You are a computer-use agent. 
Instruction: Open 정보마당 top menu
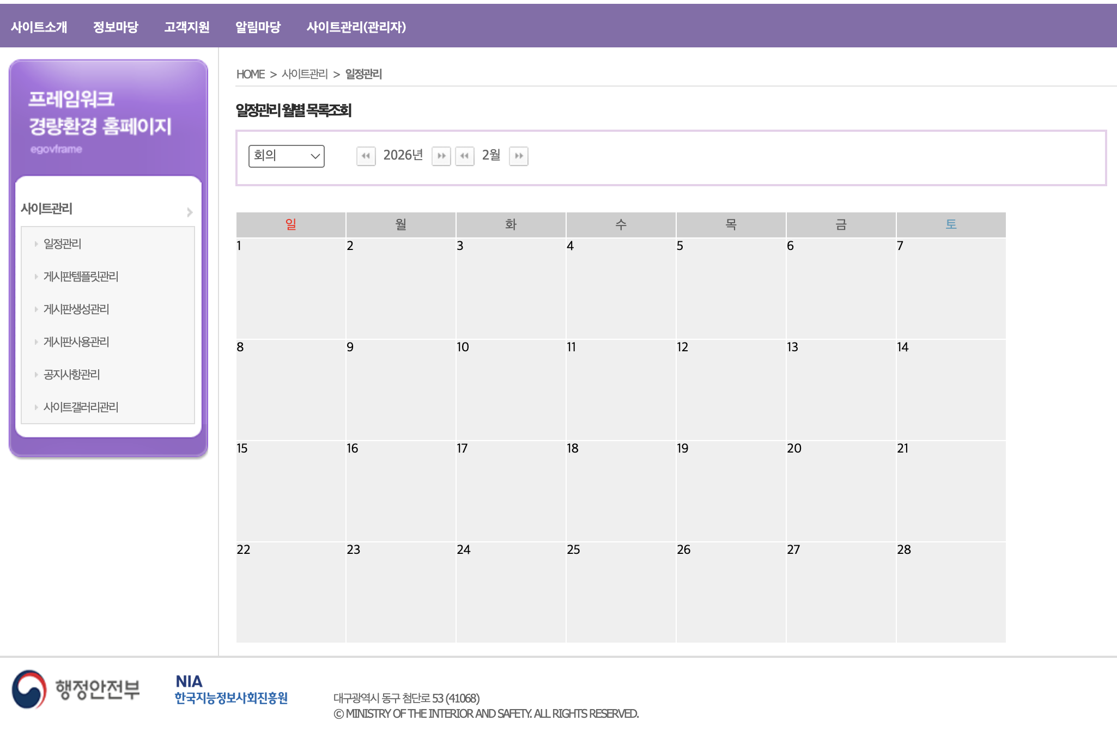point(116,27)
